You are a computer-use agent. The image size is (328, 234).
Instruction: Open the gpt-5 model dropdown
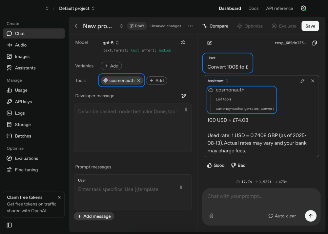111,43
